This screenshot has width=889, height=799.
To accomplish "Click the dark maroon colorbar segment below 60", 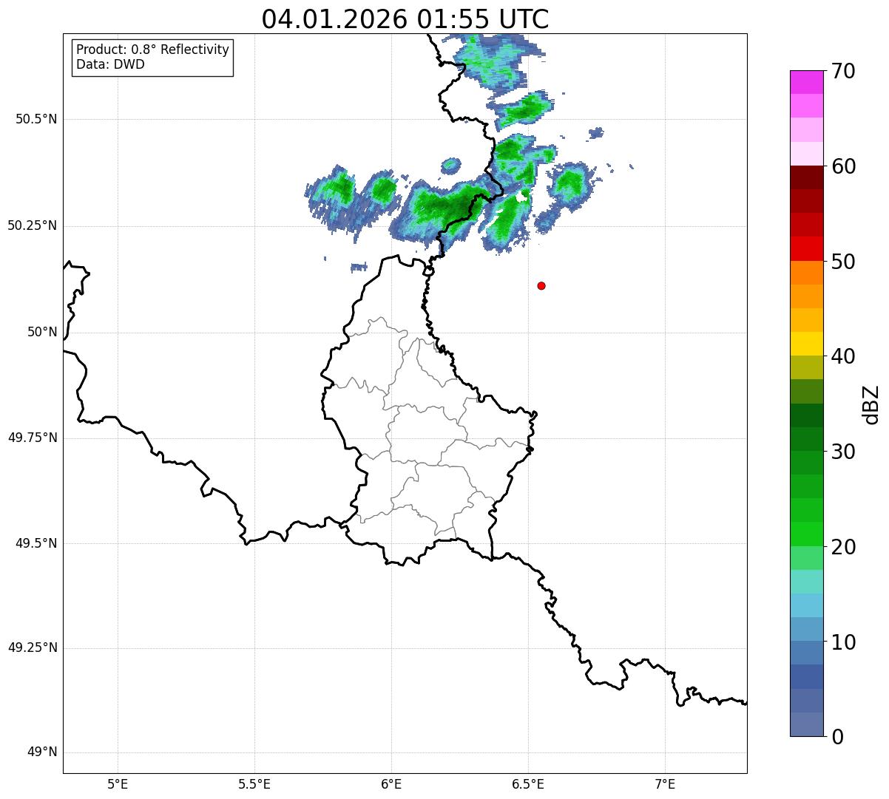I will coord(806,177).
